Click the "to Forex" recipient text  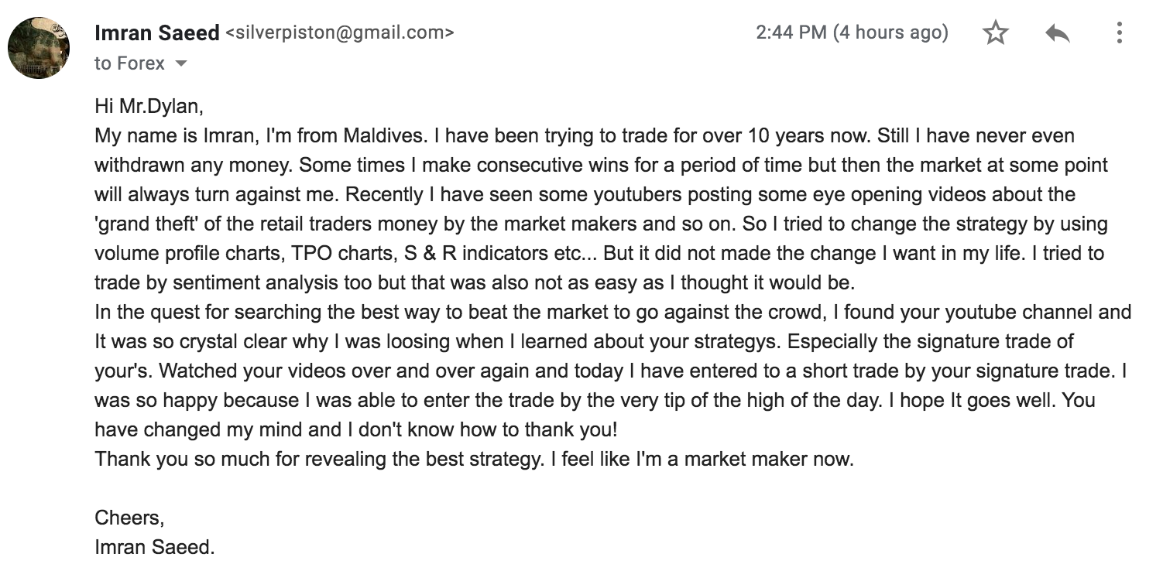(x=129, y=63)
